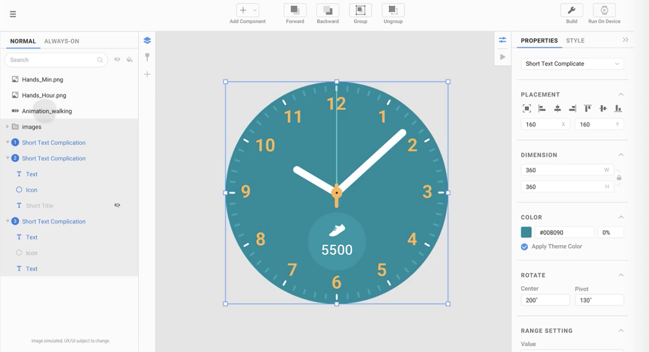Viewport: 649px width, 352px height.
Task: Click the layer Search field
Action: pyautogui.click(x=53, y=60)
